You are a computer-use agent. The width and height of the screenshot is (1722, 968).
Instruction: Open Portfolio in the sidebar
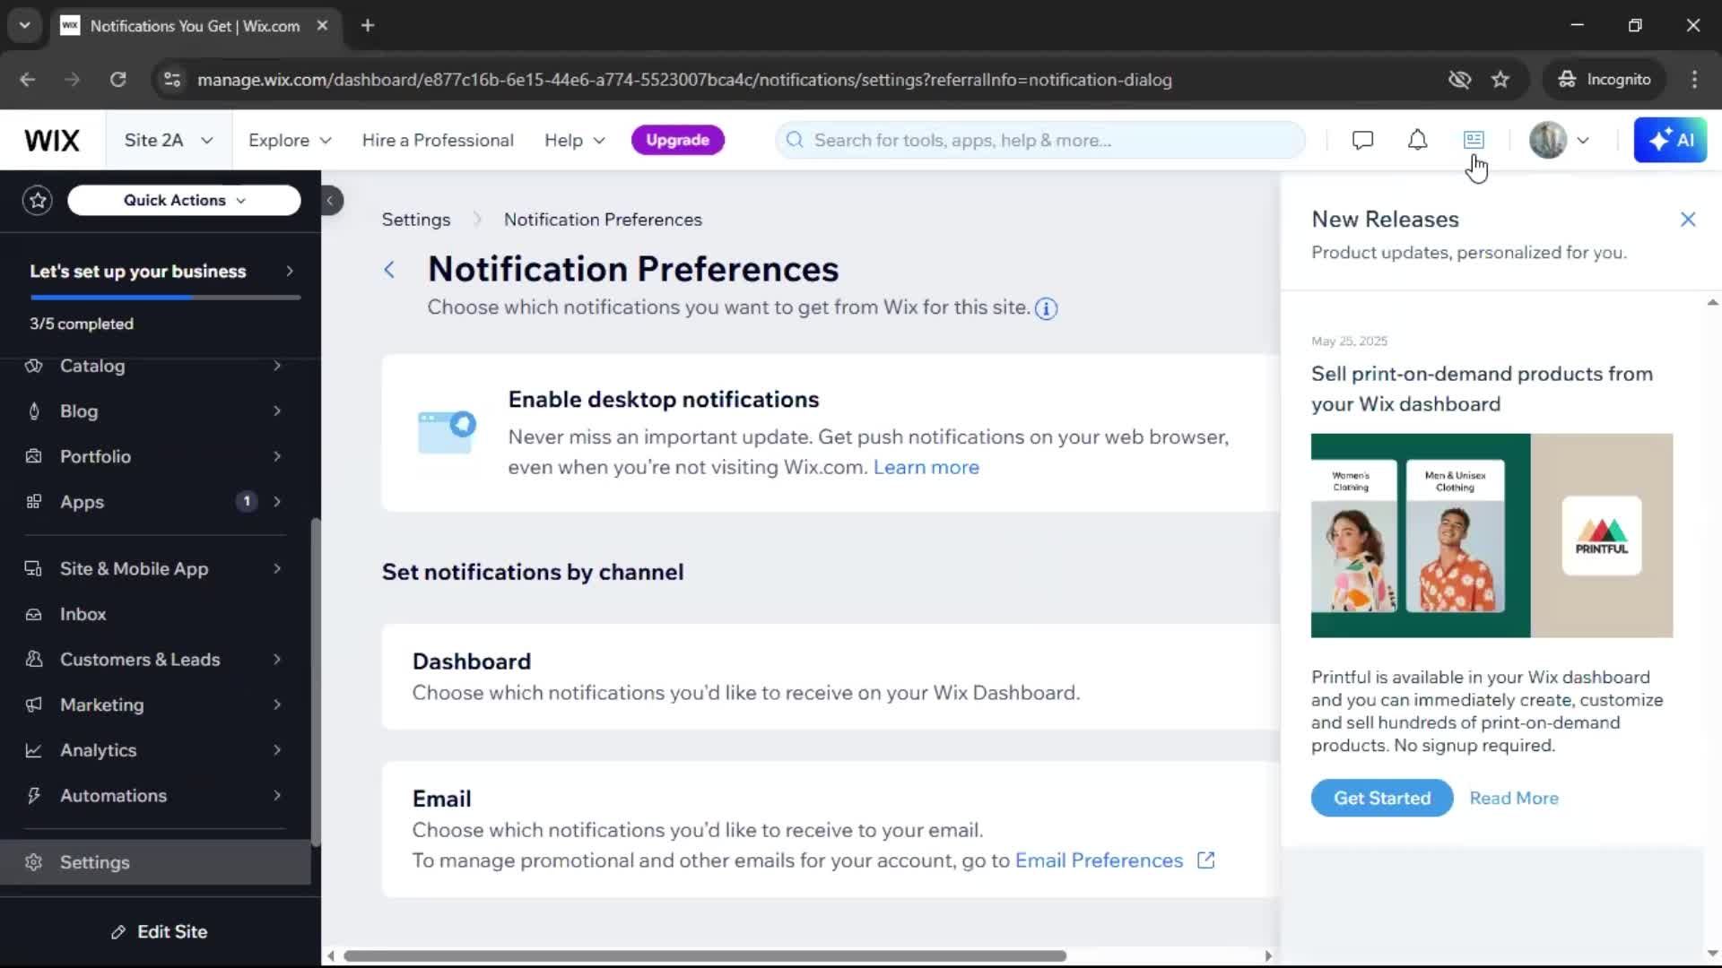155,456
